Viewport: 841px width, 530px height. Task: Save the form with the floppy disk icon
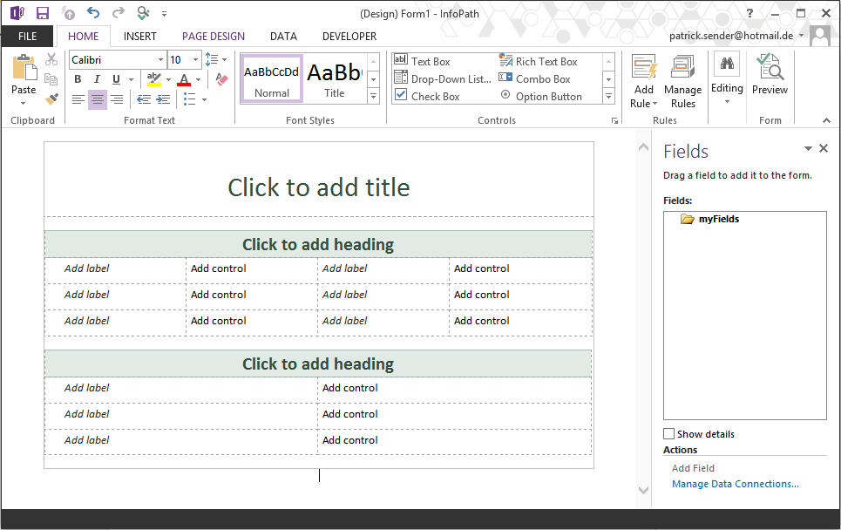click(43, 13)
